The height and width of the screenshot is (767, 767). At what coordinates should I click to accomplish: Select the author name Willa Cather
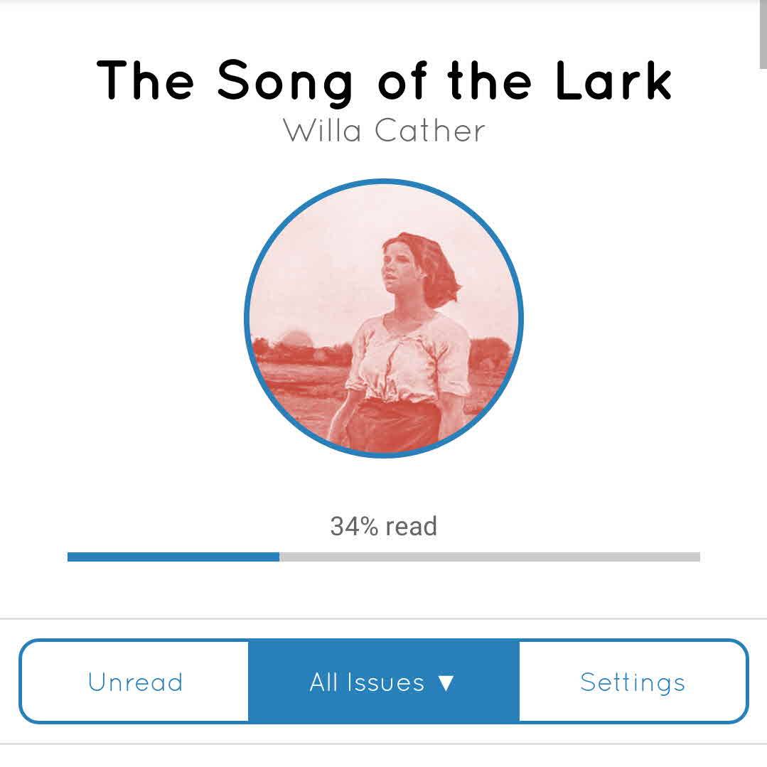[x=384, y=131]
